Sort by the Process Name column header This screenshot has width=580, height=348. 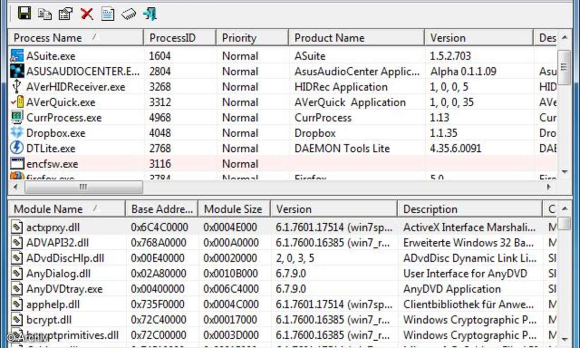(x=76, y=38)
